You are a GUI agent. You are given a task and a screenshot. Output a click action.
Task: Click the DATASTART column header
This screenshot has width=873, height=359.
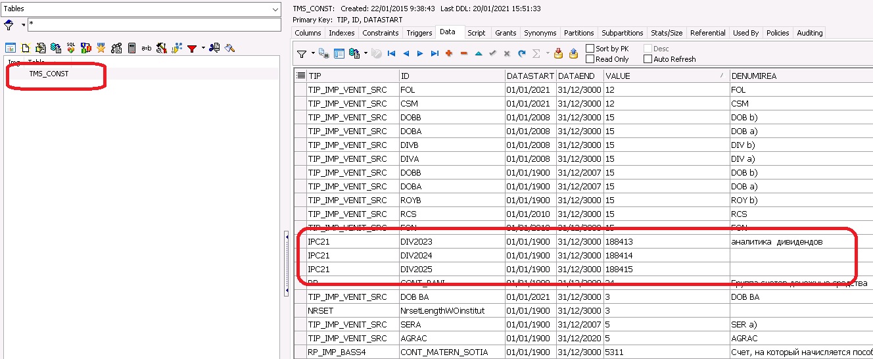pyautogui.click(x=530, y=76)
